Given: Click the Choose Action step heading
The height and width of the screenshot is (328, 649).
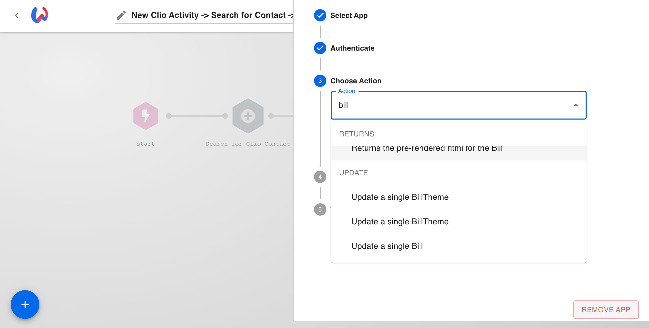Looking at the screenshot, I should (x=356, y=81).
